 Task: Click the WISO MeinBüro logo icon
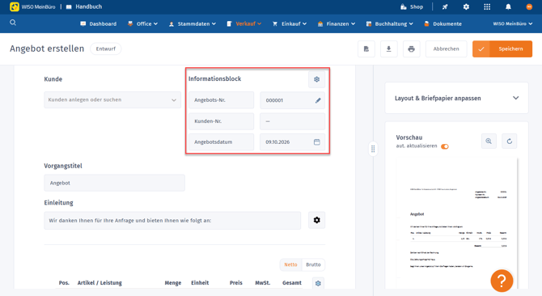(x=15, y=6)
